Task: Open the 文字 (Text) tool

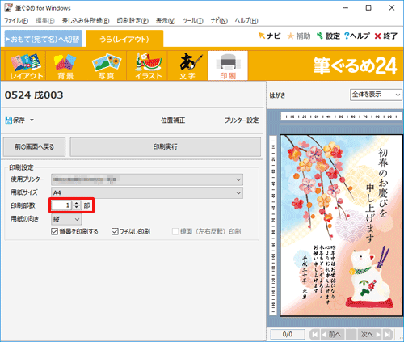Action: (187, 65)
